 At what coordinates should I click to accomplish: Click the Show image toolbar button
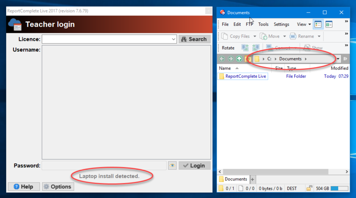coord(313,48)
